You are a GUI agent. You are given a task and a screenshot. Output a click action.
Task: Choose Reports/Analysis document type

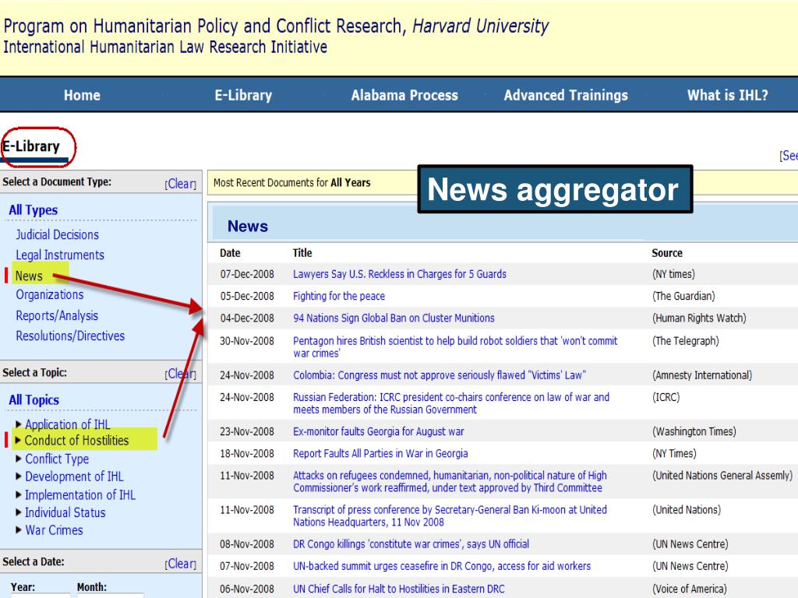point(57,316)
